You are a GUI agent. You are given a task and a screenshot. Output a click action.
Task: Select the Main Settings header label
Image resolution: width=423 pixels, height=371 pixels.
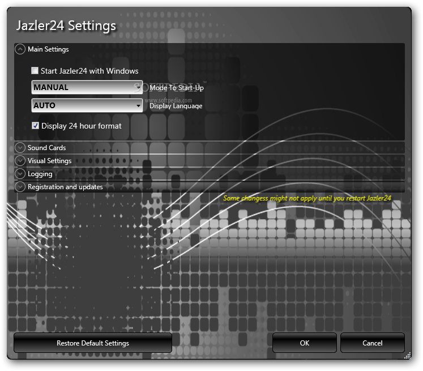(48, 49)
